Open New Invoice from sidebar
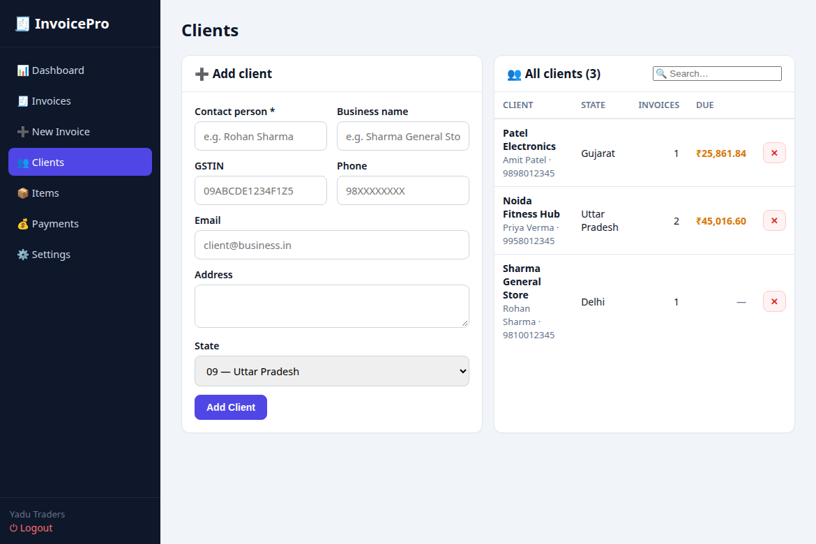This screenshot has width=816, height=544. point(80,132)
